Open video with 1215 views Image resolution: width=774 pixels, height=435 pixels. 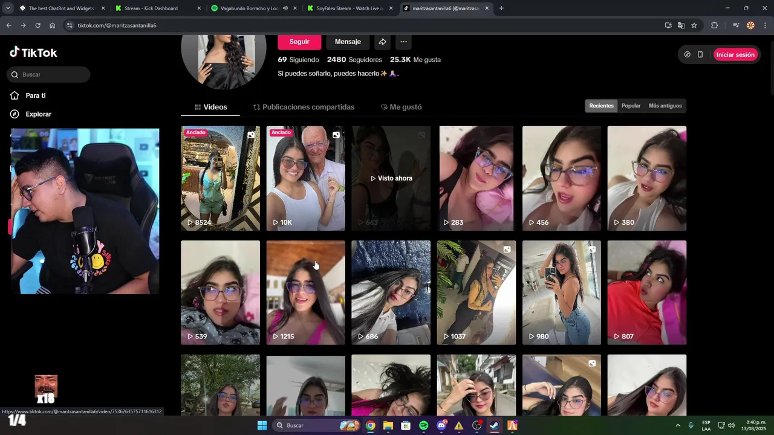pos(305,292)
